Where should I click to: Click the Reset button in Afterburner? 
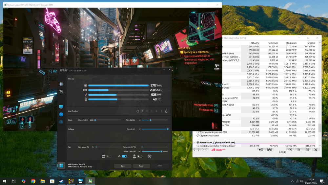pyautogui.click(x=141, y=166)
